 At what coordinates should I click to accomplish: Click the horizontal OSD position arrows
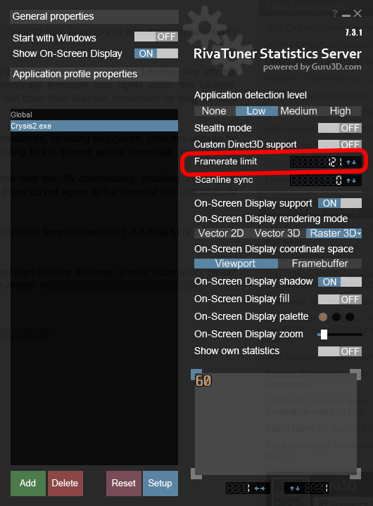coord(259,488)
